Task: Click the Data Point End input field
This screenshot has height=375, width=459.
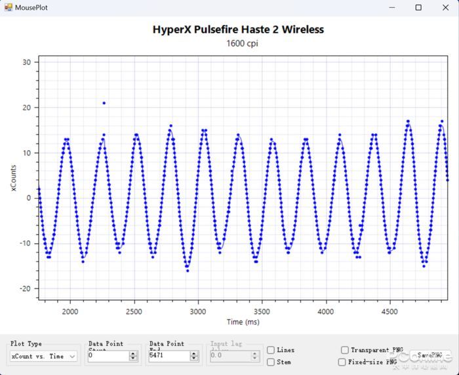Action: 169,356
